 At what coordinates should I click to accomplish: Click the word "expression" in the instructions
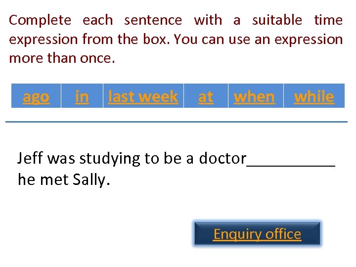(44, 39)
